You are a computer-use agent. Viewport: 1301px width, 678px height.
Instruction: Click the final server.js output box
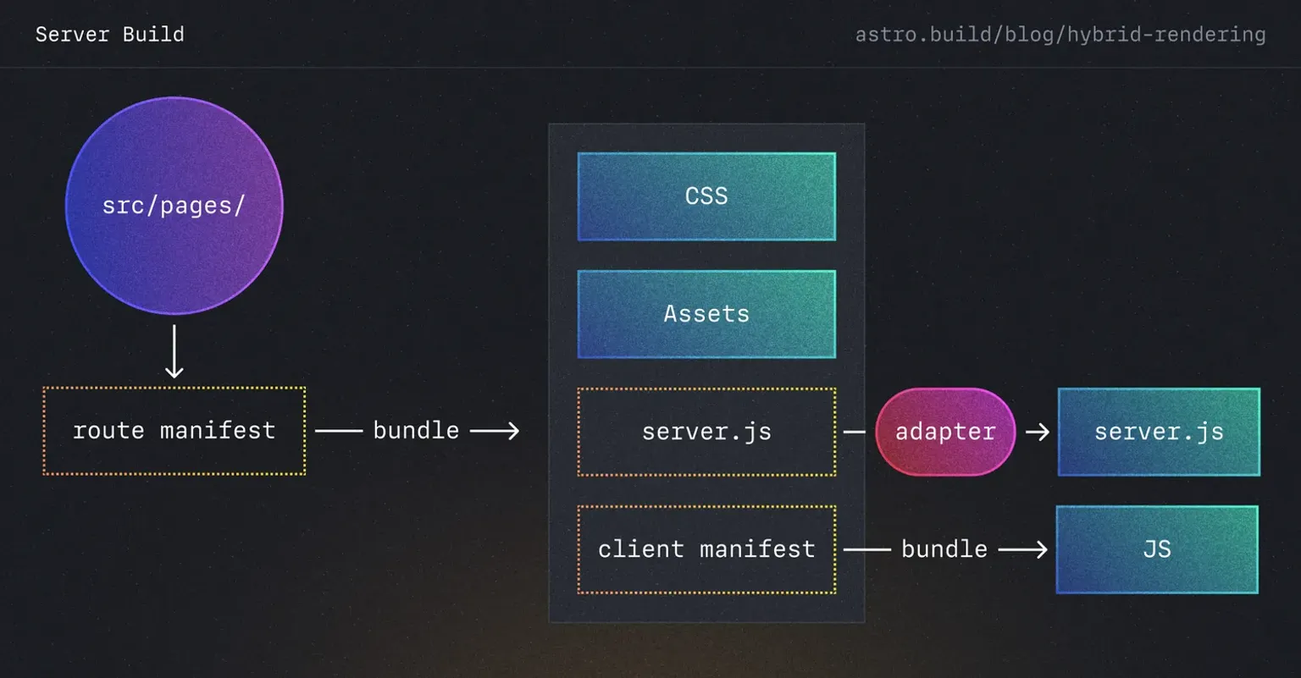coord(1159,431)
